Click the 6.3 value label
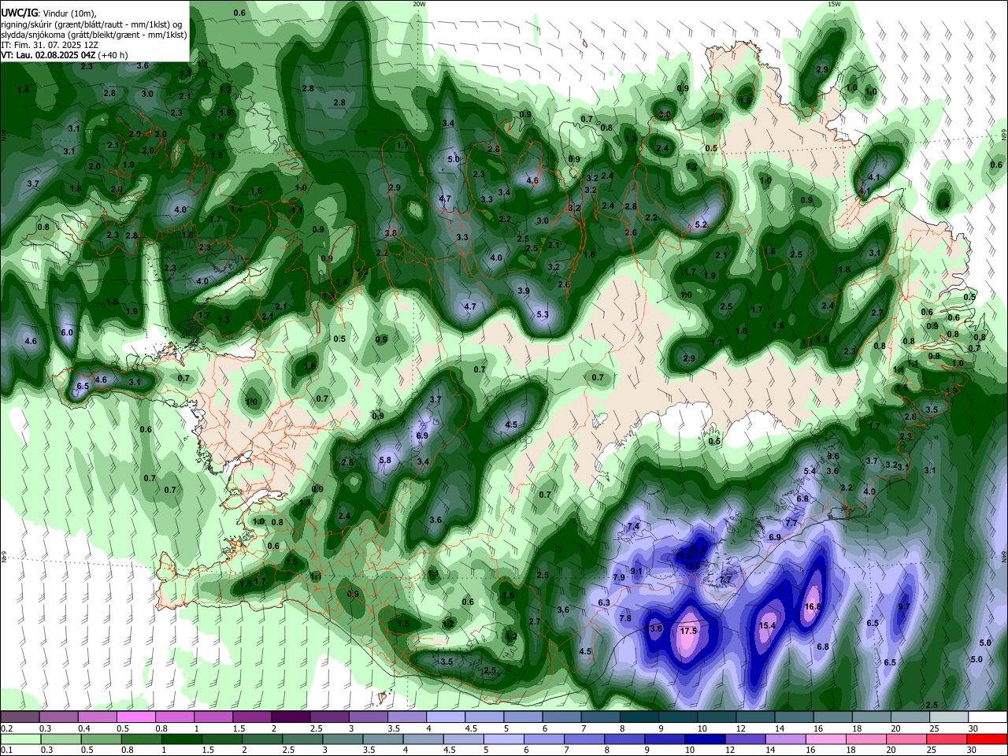The height and width of the screenshot is (756, 1008). coord(604,602)
